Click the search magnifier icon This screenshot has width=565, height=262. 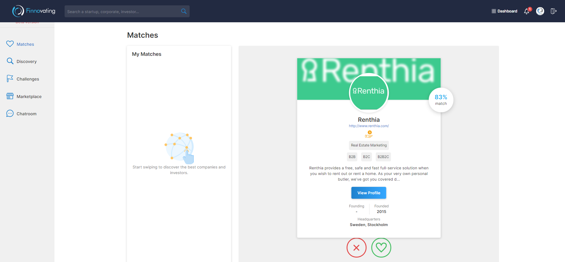coord(184,11)
